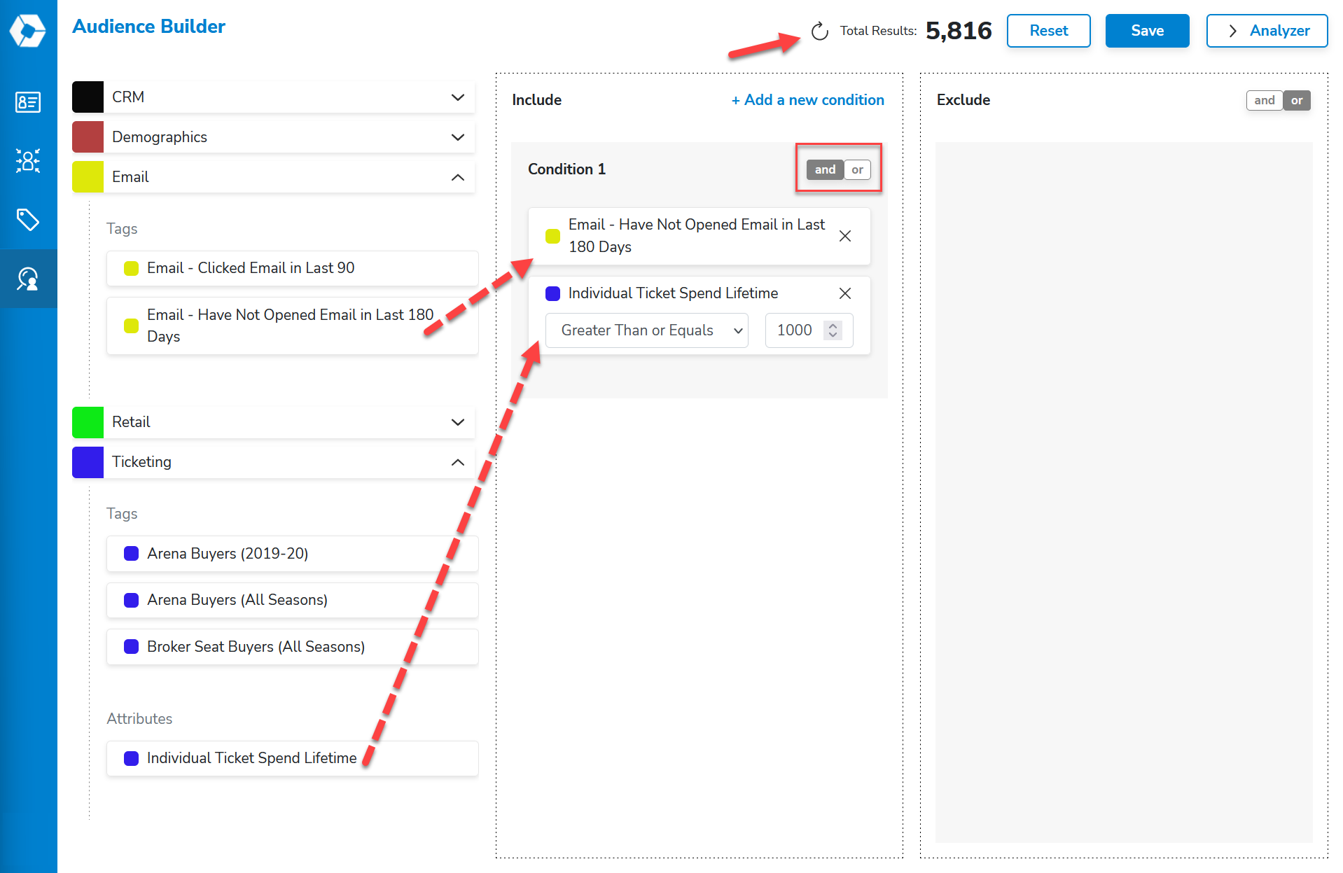Click the Attributes label under Ticketing
Viewport: 1343px width, 873px height.
point(139,719)
